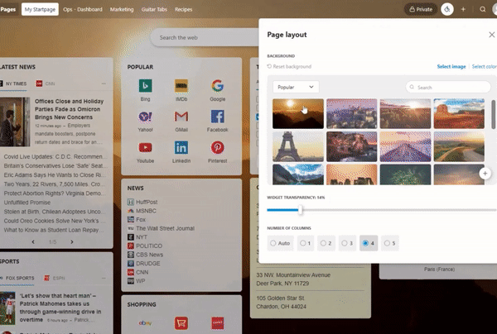Image resolution: width=497 pixels, height=334 pixels.
Task: Close the Page layout panel
Action: coord(491,35)
